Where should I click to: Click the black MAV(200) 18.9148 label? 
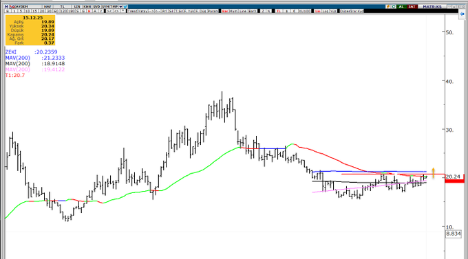[x=35, y=64]
